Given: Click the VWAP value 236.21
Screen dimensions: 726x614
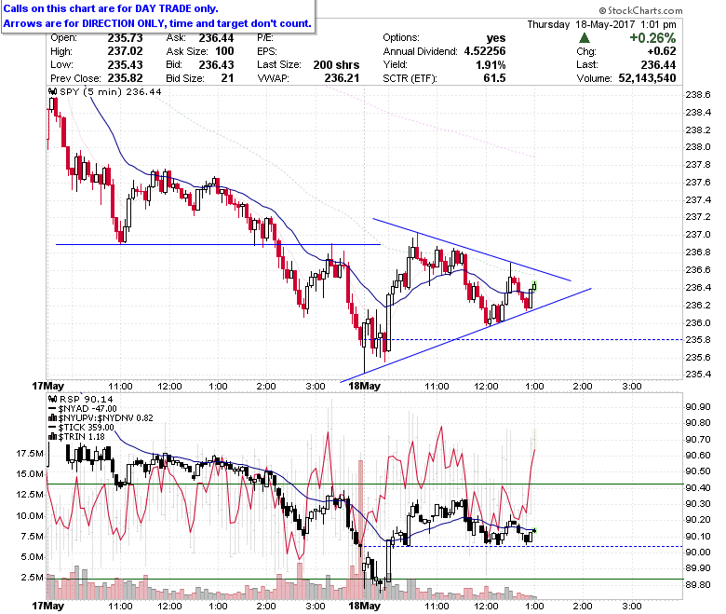Looking at the screenshot, I should 342,78.
